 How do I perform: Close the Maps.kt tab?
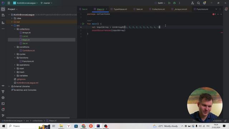[x=107, y=9]
